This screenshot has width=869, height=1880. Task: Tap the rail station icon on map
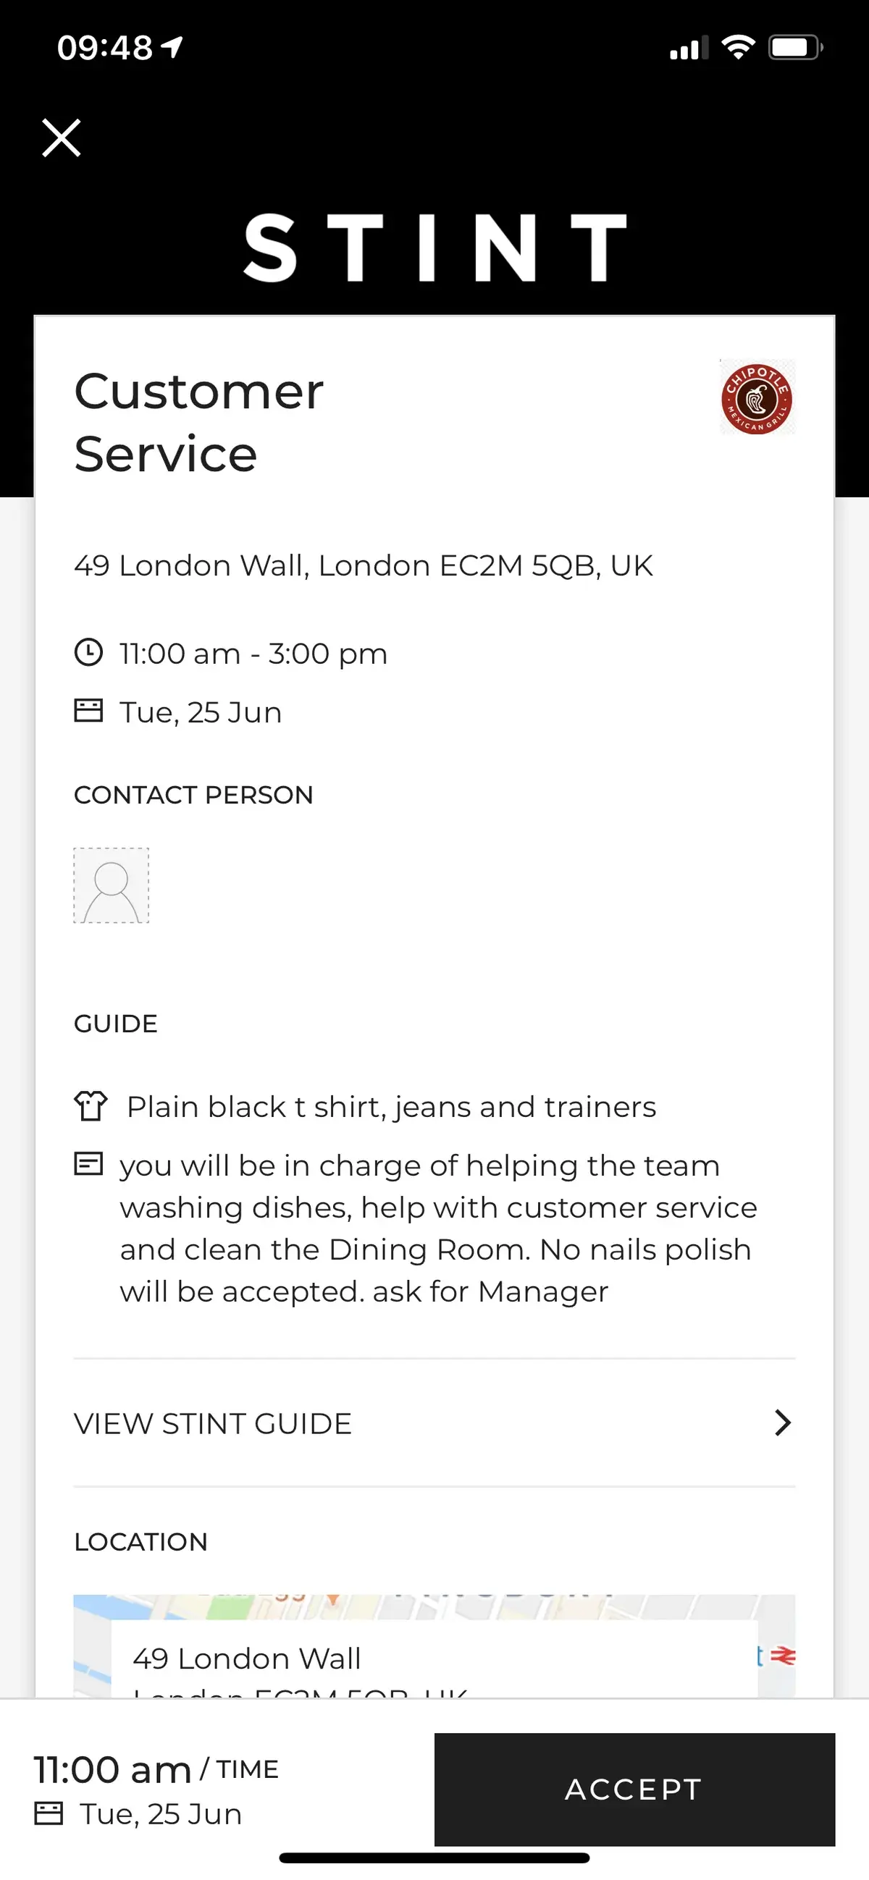pos(783,1656)
